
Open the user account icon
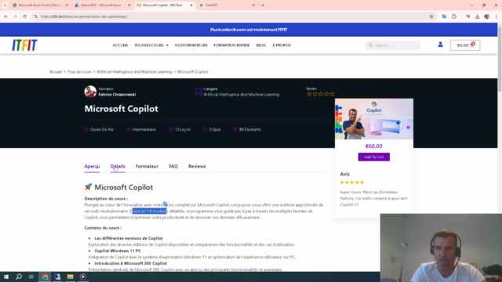click(x=440, y=45)
